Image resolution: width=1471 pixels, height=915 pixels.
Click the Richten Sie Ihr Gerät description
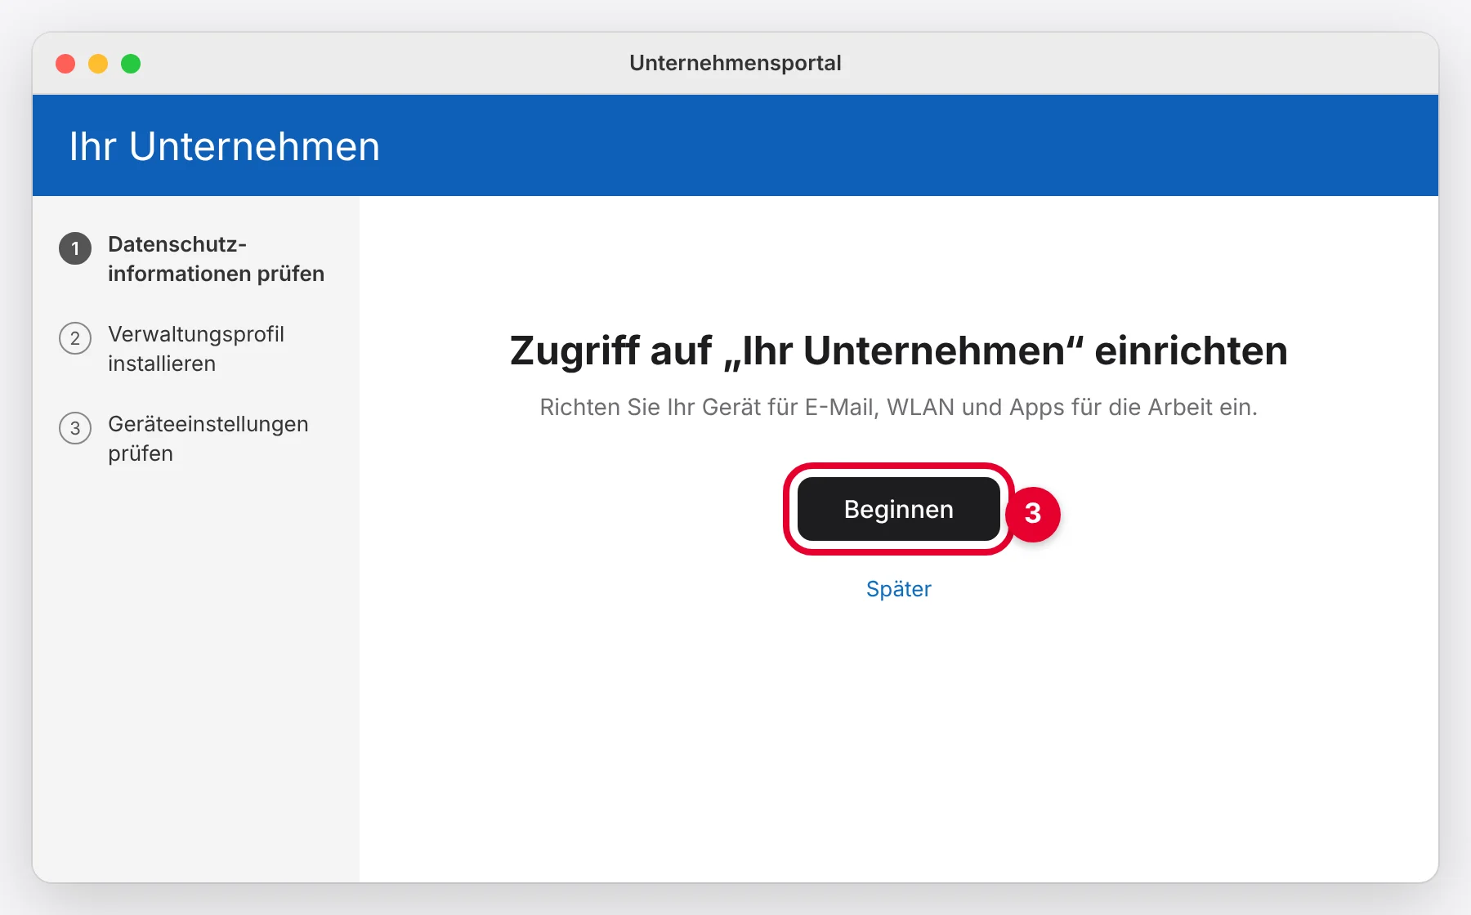click(898, 407)
